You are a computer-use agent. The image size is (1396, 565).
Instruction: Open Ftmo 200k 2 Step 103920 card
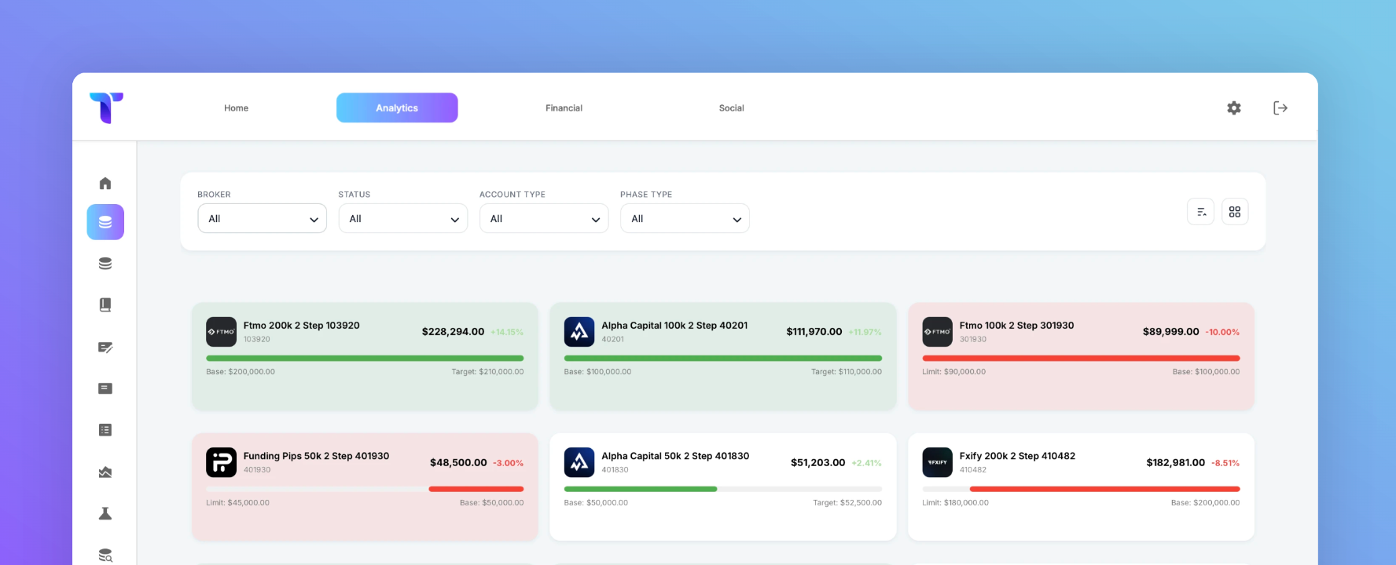click(x=365, y=356)
